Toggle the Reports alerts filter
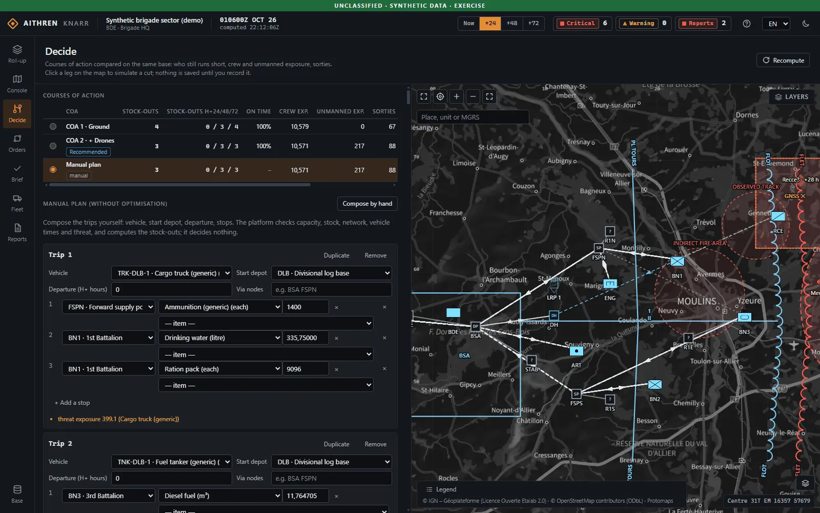 click(x=703, y=24)
